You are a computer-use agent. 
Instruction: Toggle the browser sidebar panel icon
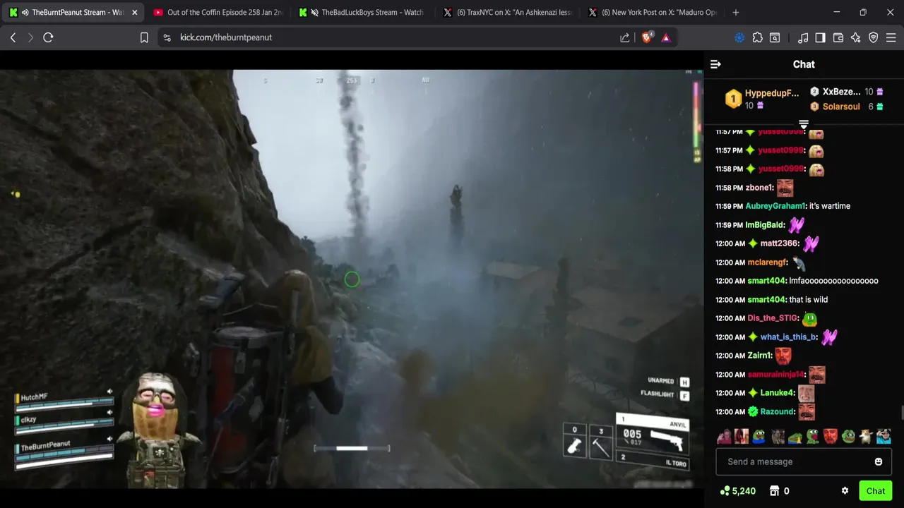tap(820, 37)
